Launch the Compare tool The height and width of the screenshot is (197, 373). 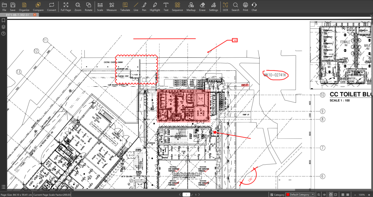click(38, 7)
